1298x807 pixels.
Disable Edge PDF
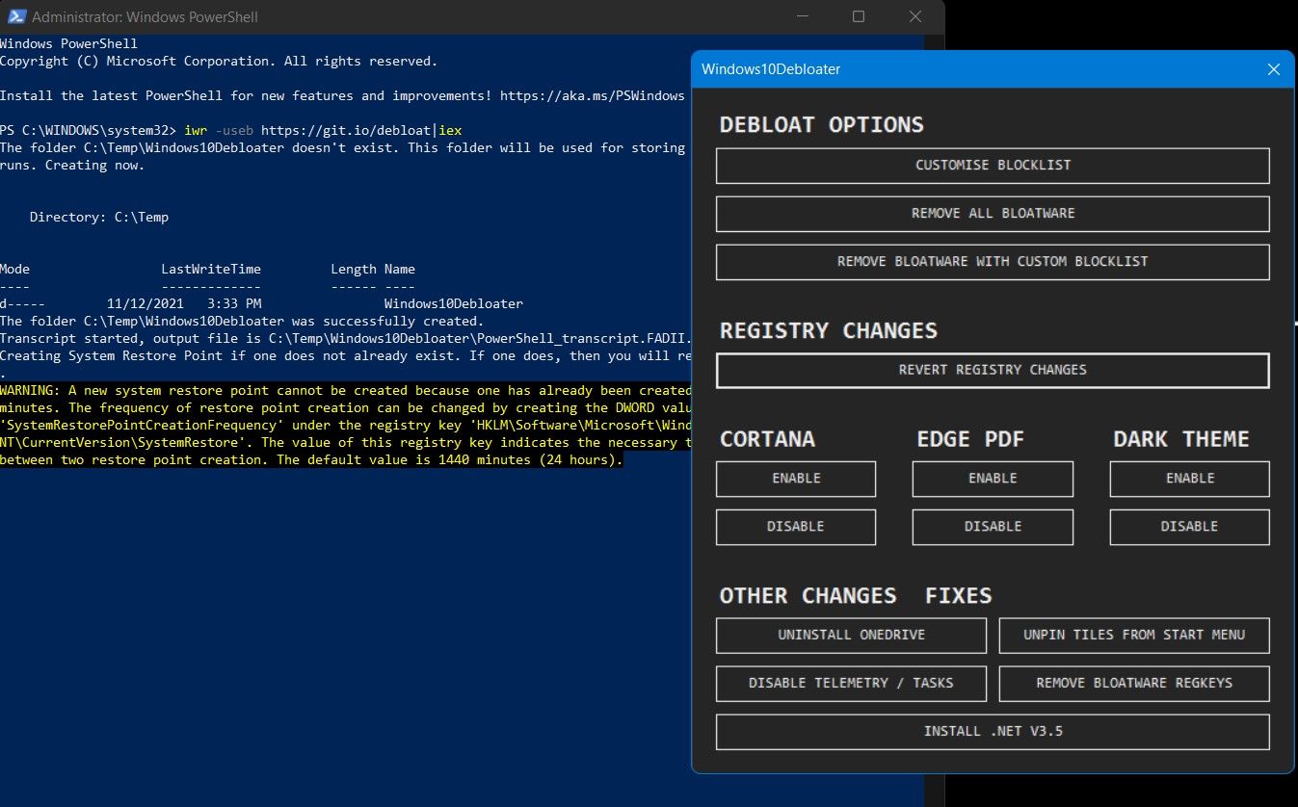[993, 527]
